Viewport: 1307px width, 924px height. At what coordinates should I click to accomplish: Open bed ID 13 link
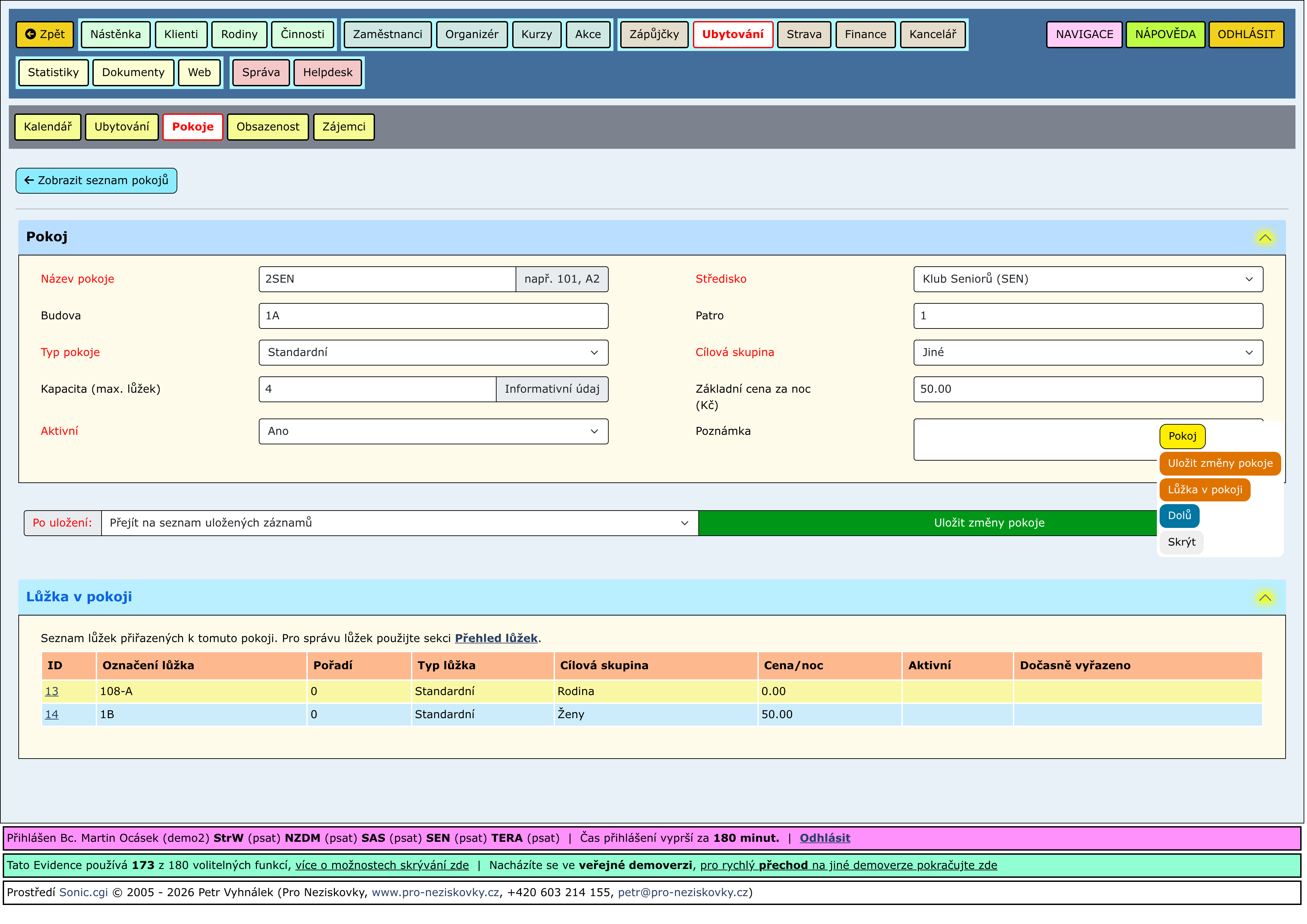pyautogui.click(x=52, y=691)
